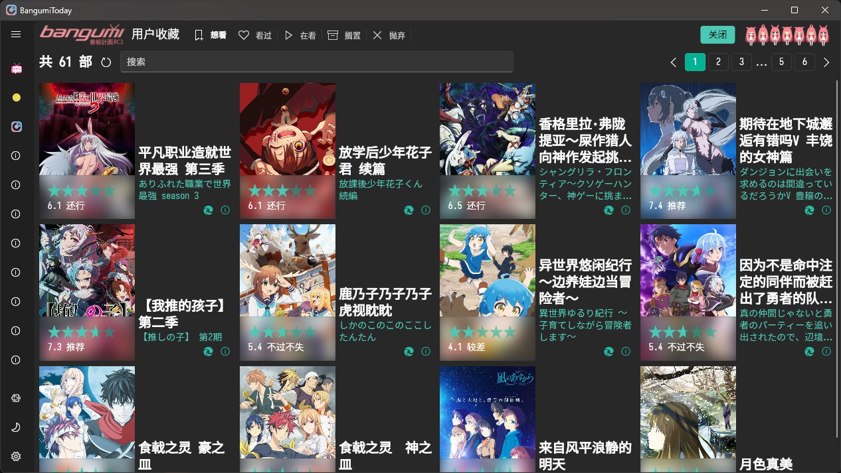The image size is (841, 473).
Task: Switch to the 看过 tab
Action: pos(255,35)
